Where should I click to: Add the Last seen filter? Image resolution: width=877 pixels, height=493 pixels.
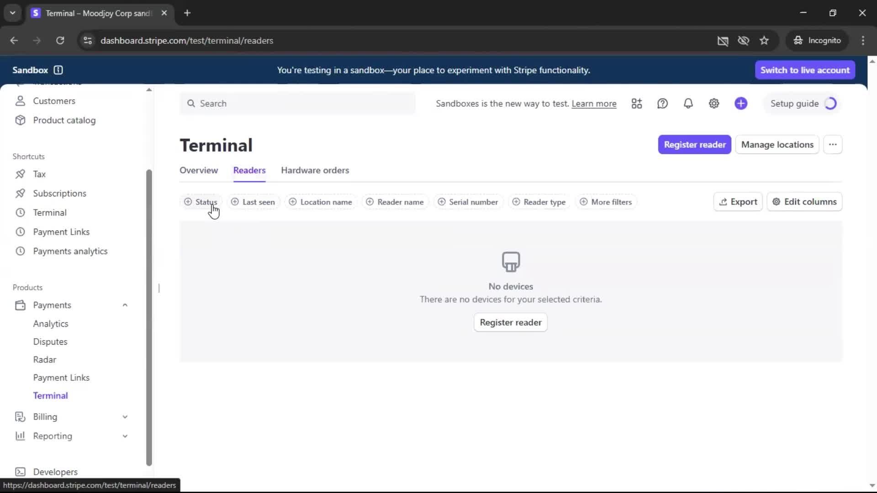tap(254, 202)
